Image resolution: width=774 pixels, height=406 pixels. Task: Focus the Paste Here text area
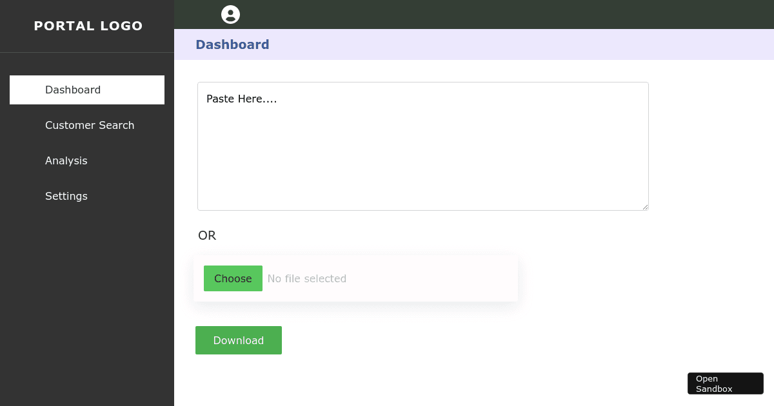pos(422,146)
